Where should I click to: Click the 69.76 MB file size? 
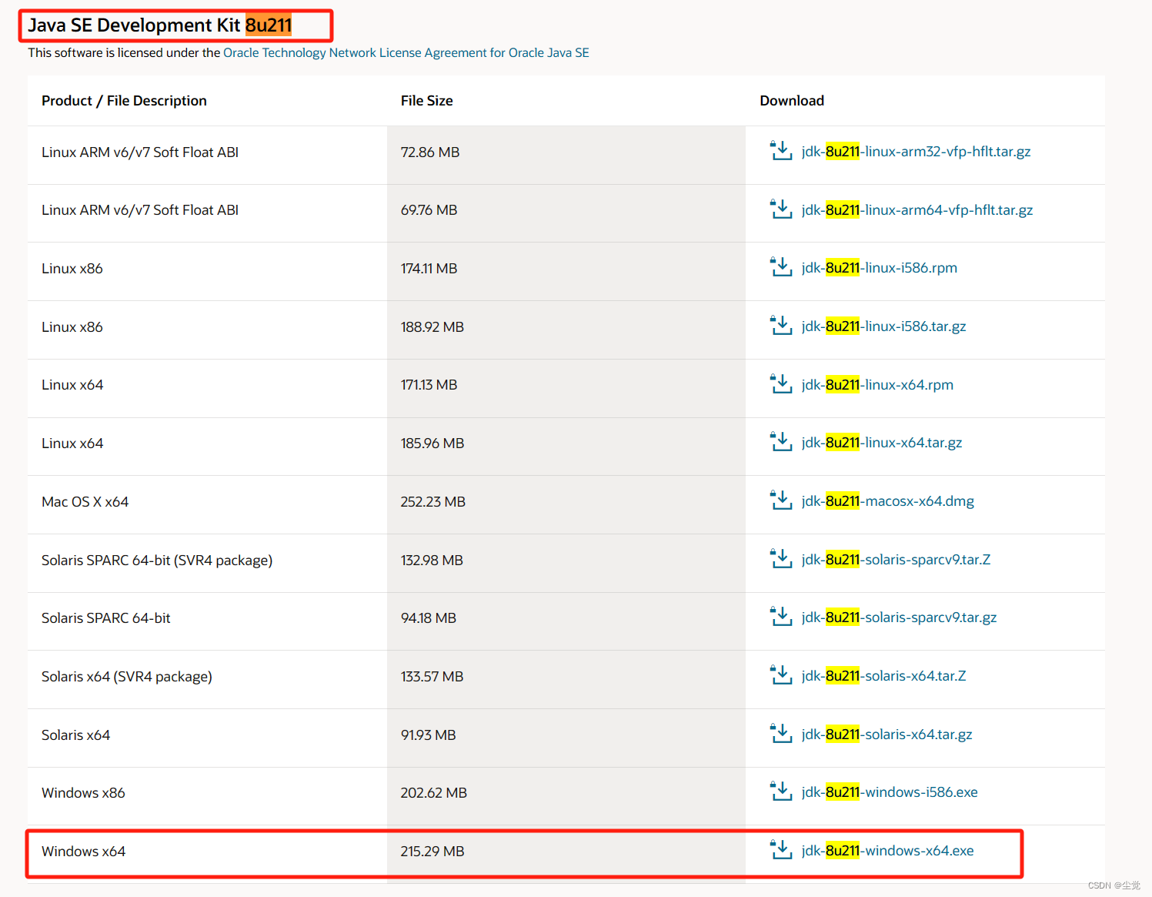(x=429, y=210)
